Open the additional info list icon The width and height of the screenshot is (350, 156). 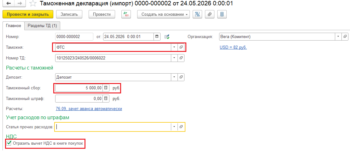222,14
